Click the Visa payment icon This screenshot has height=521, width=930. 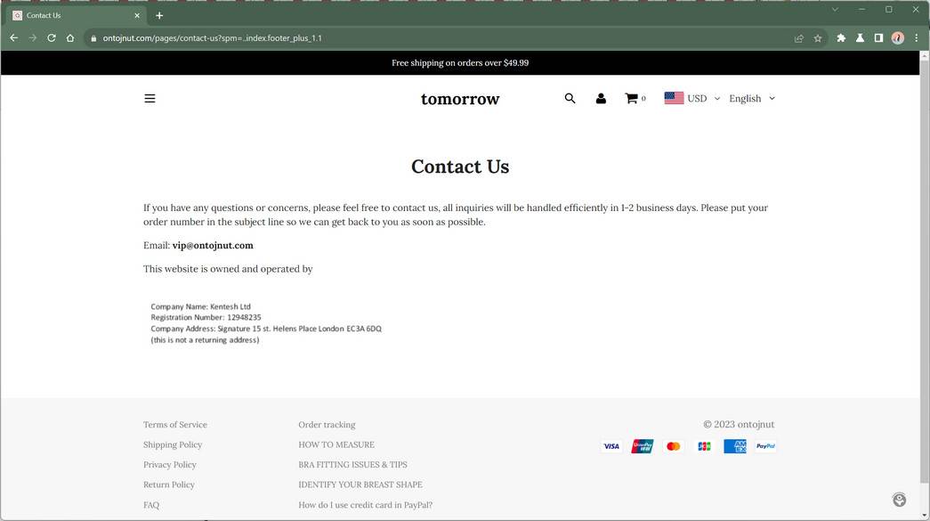[x=611, y=446]
